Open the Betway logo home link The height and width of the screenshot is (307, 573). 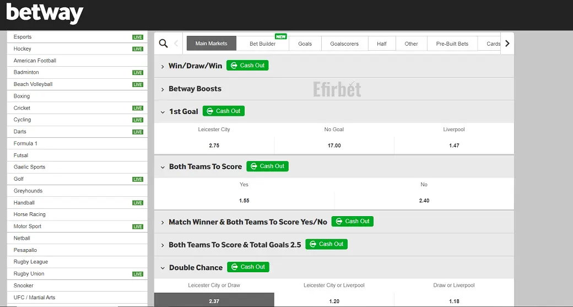(45, 14)
